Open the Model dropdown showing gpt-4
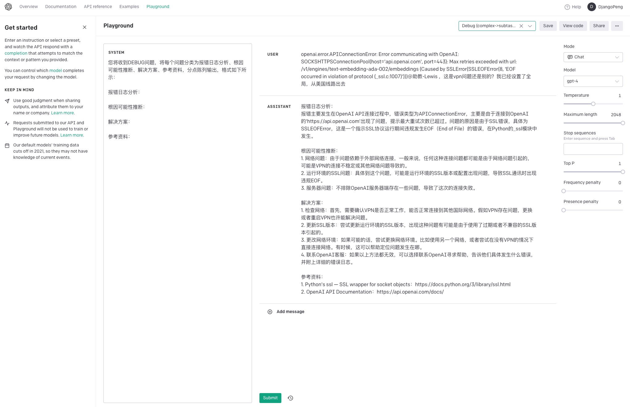The image size is (630, 407). [593, 81]
